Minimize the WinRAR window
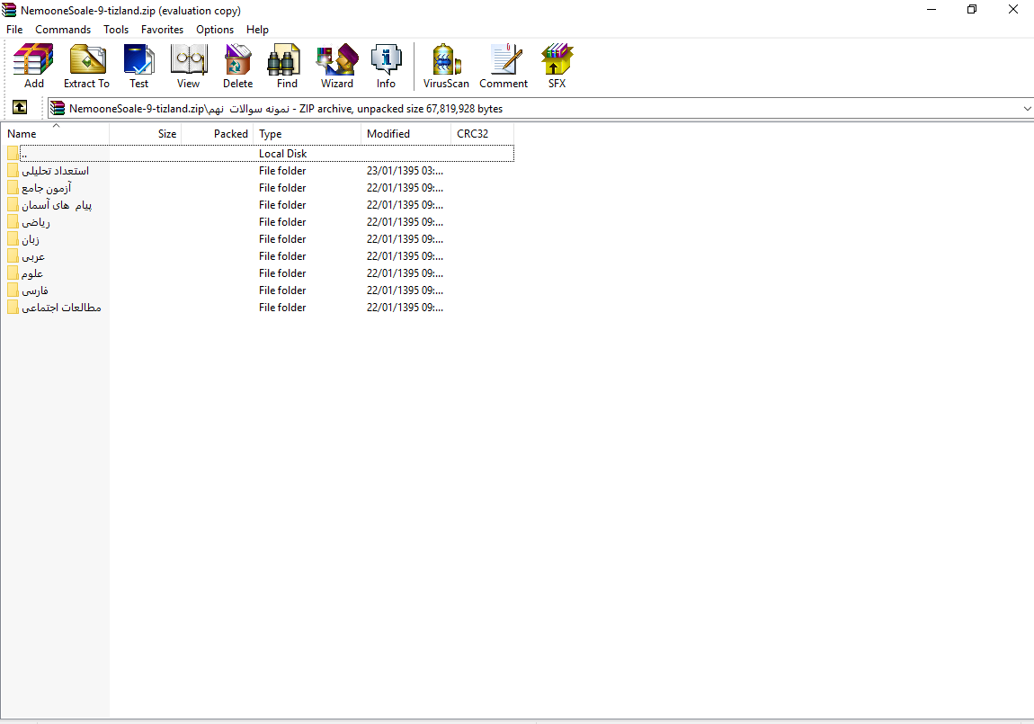Screen dimensions: 1034x724 (x=931, y=9)
